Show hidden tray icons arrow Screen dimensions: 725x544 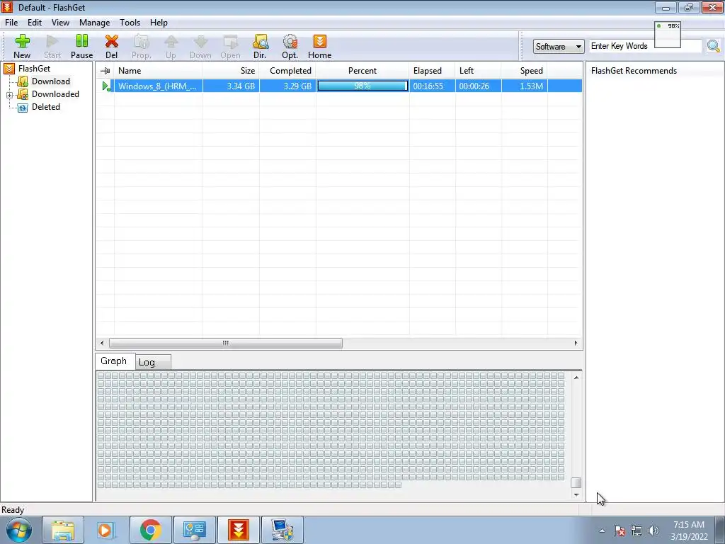(602, 531)
